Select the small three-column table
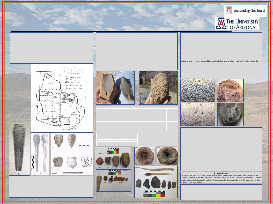 [117, 139]
